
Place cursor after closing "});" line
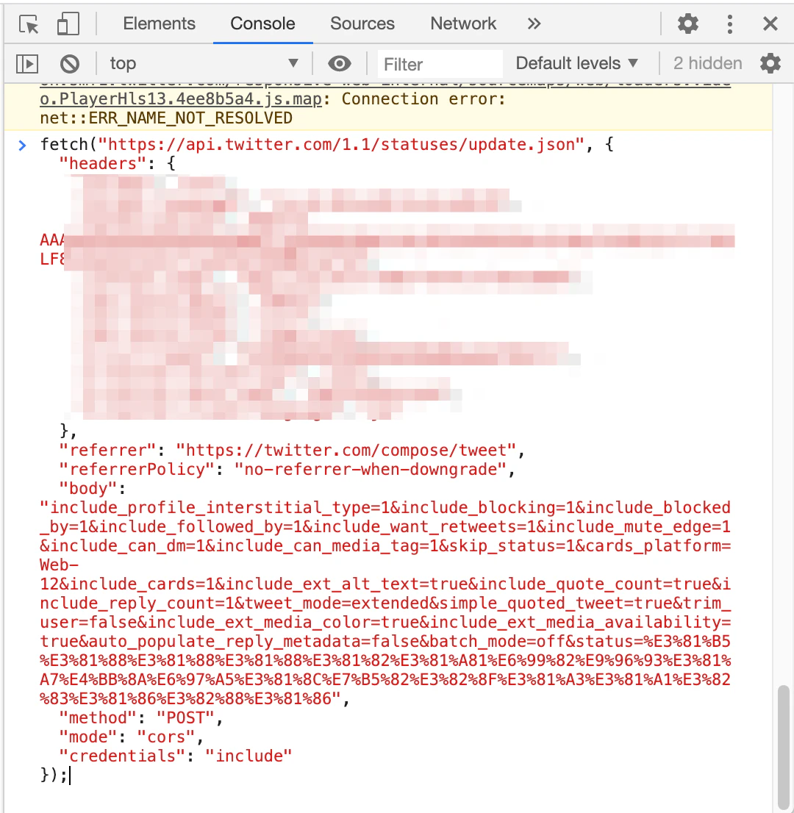coord(70,776)
